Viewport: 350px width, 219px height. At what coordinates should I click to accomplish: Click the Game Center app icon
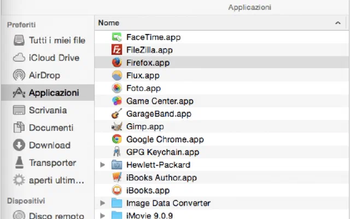click(x=116, y=101)
